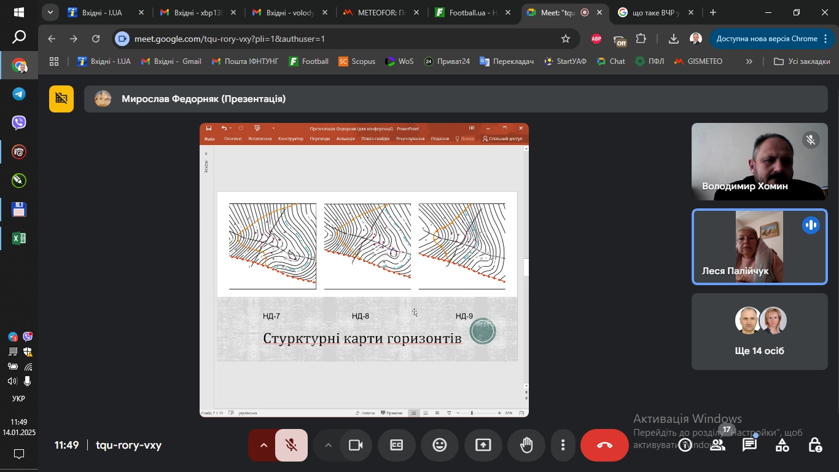Toggle the Примітки pane in PowerPoint

point(391,412)
